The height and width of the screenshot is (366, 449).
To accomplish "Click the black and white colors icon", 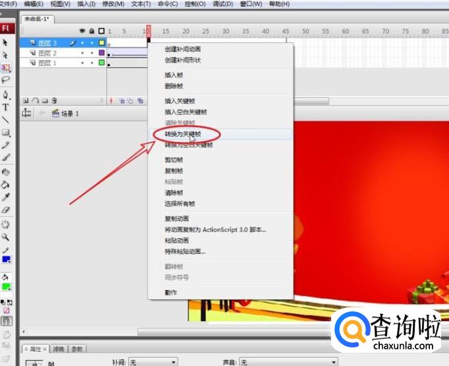I will 3,302.
